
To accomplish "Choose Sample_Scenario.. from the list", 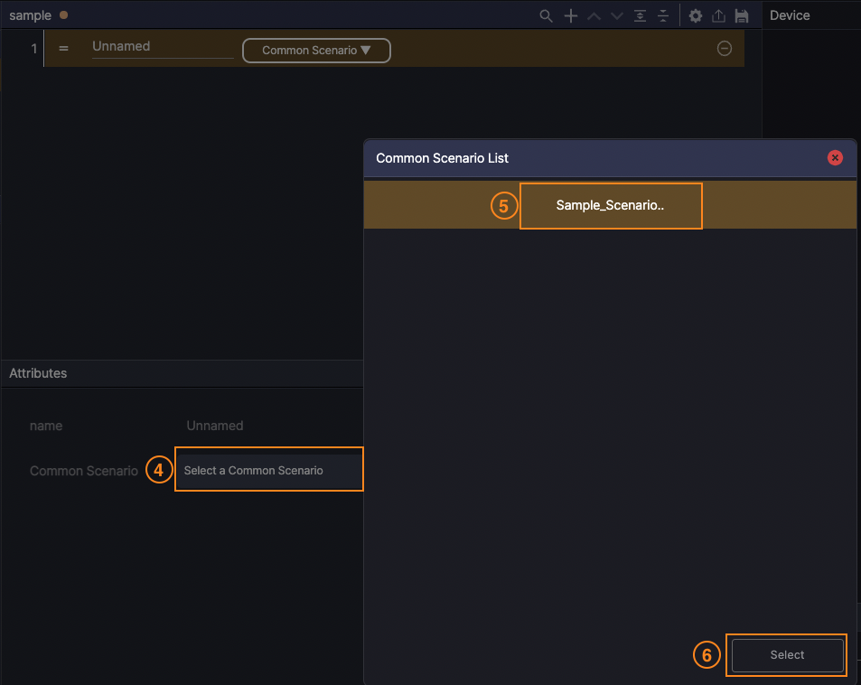I will point(610,205).
